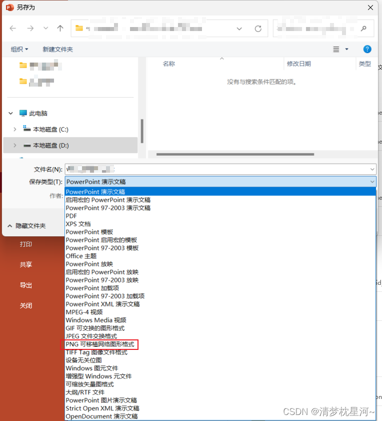Select PowerPoint 放映 option
This screenshot has height=421, width=382.
tap(220, 264)
